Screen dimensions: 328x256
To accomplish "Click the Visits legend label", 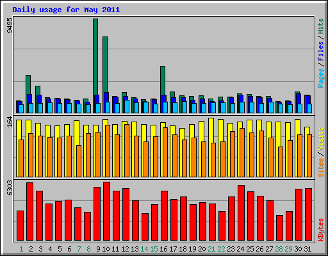I will [321, 140].
